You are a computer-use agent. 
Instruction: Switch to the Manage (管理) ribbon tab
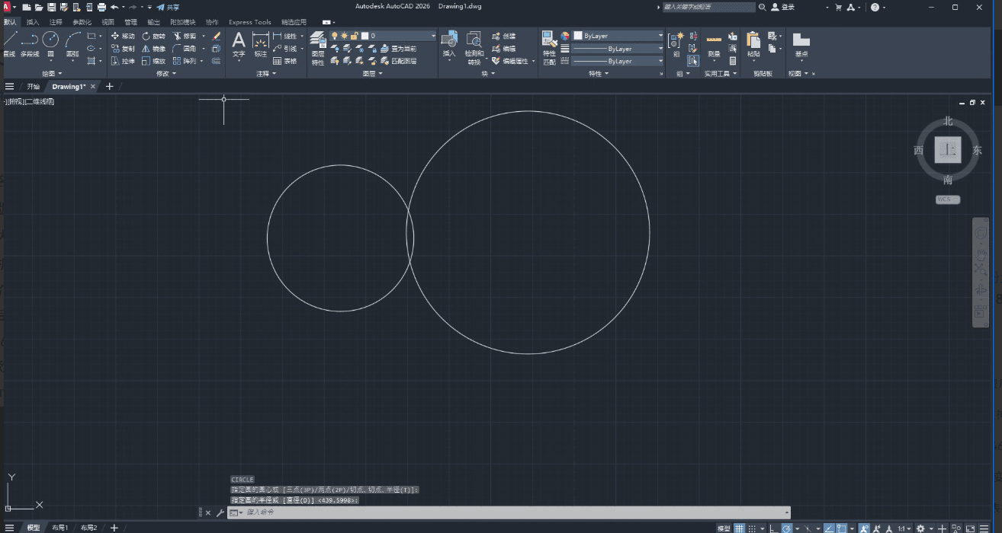(x=130, y=22)
